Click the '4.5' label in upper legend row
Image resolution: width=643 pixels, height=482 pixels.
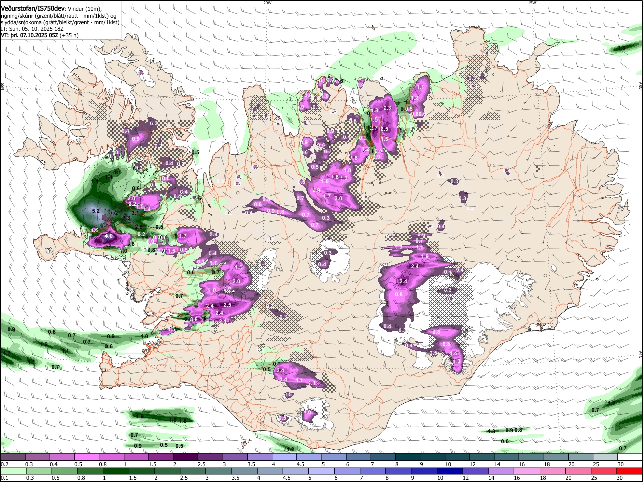coord(300,464)
